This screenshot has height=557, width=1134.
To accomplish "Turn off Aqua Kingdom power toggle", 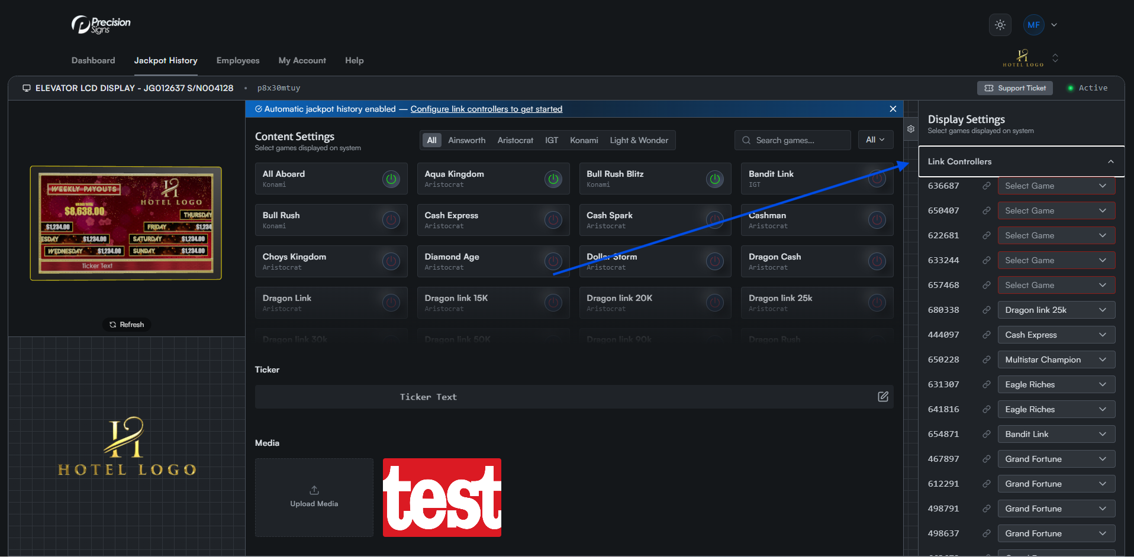I will (553, 179).
